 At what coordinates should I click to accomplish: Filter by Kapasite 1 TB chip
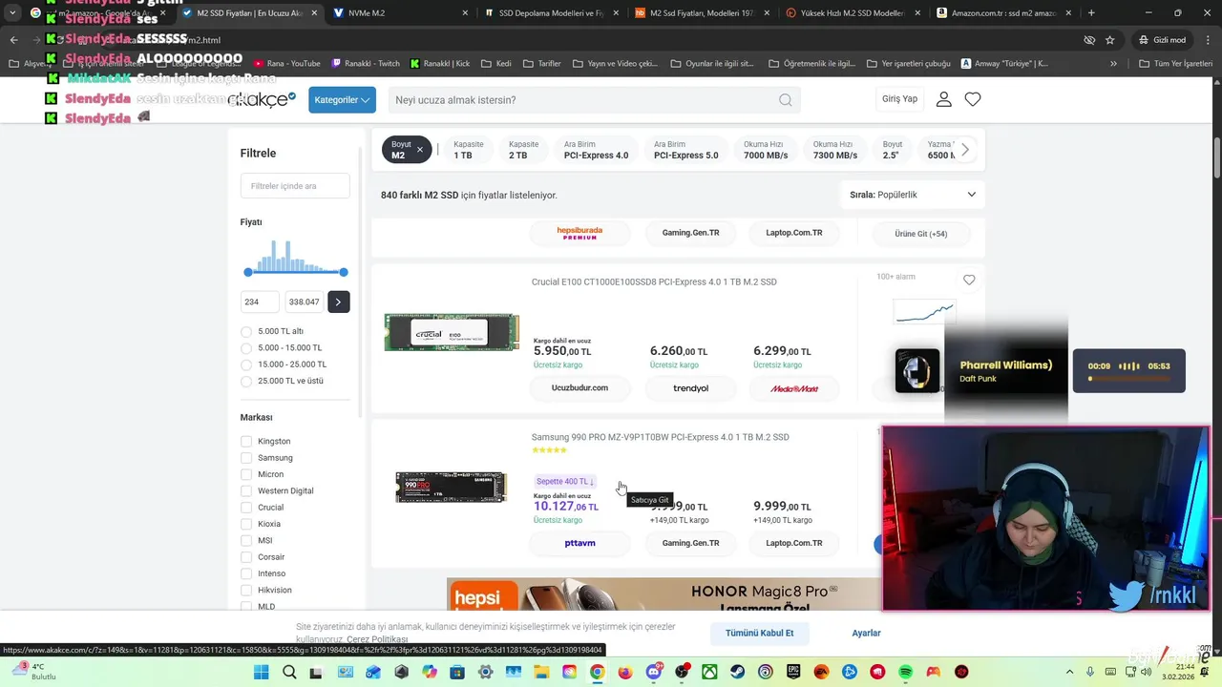point(469,150)
